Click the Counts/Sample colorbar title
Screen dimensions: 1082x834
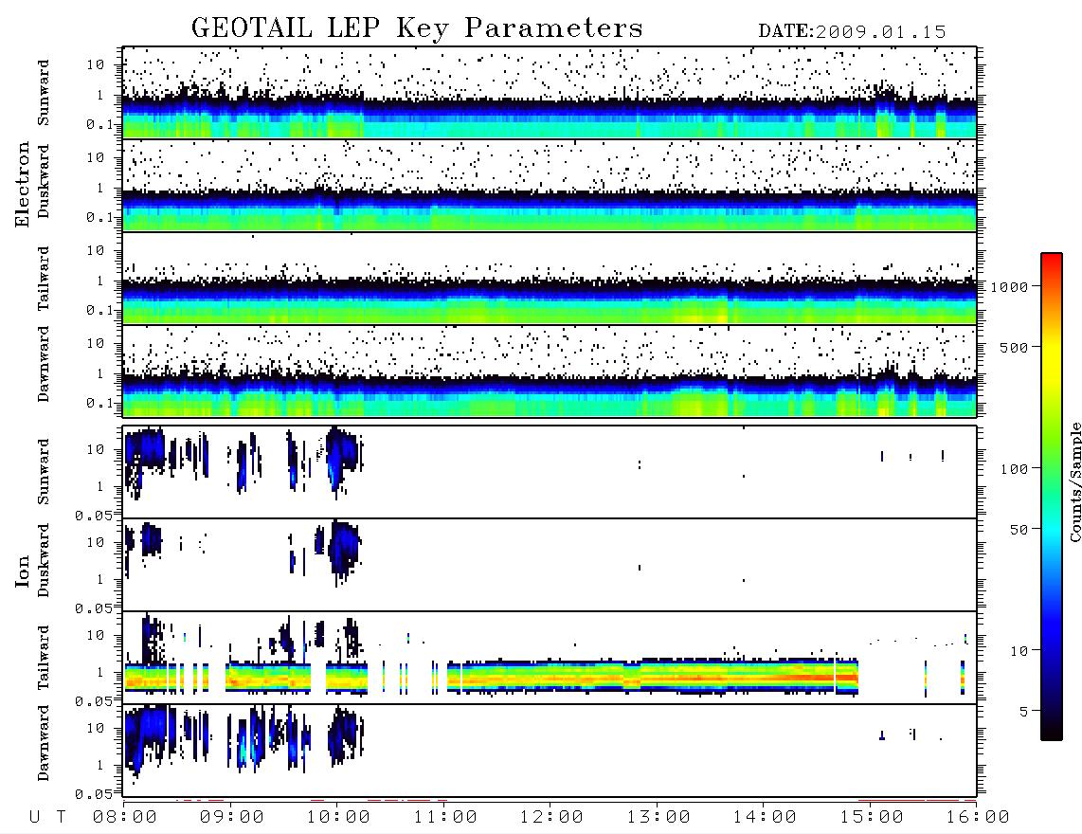point(1074,481)
